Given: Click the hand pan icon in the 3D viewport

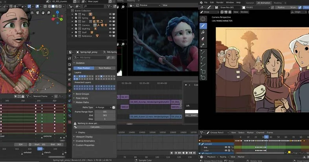Looking at the screenshot, I should [43, 13].
